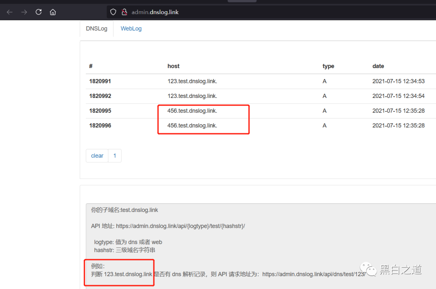436x289 pixels.
Task: Click type A in row 1820991
Action: [x=325, y=81]
